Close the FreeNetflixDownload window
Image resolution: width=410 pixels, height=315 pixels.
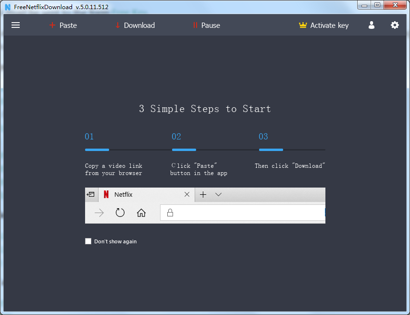pyautogui.click(x=396, y=5)
